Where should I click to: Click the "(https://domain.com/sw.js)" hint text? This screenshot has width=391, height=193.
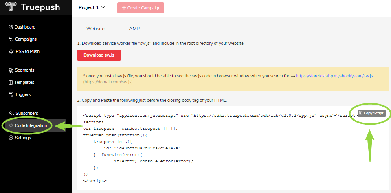pyautogui.click(x=108, y=82)
